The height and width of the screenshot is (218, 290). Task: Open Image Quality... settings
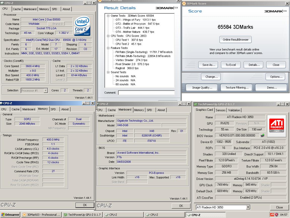202,88
